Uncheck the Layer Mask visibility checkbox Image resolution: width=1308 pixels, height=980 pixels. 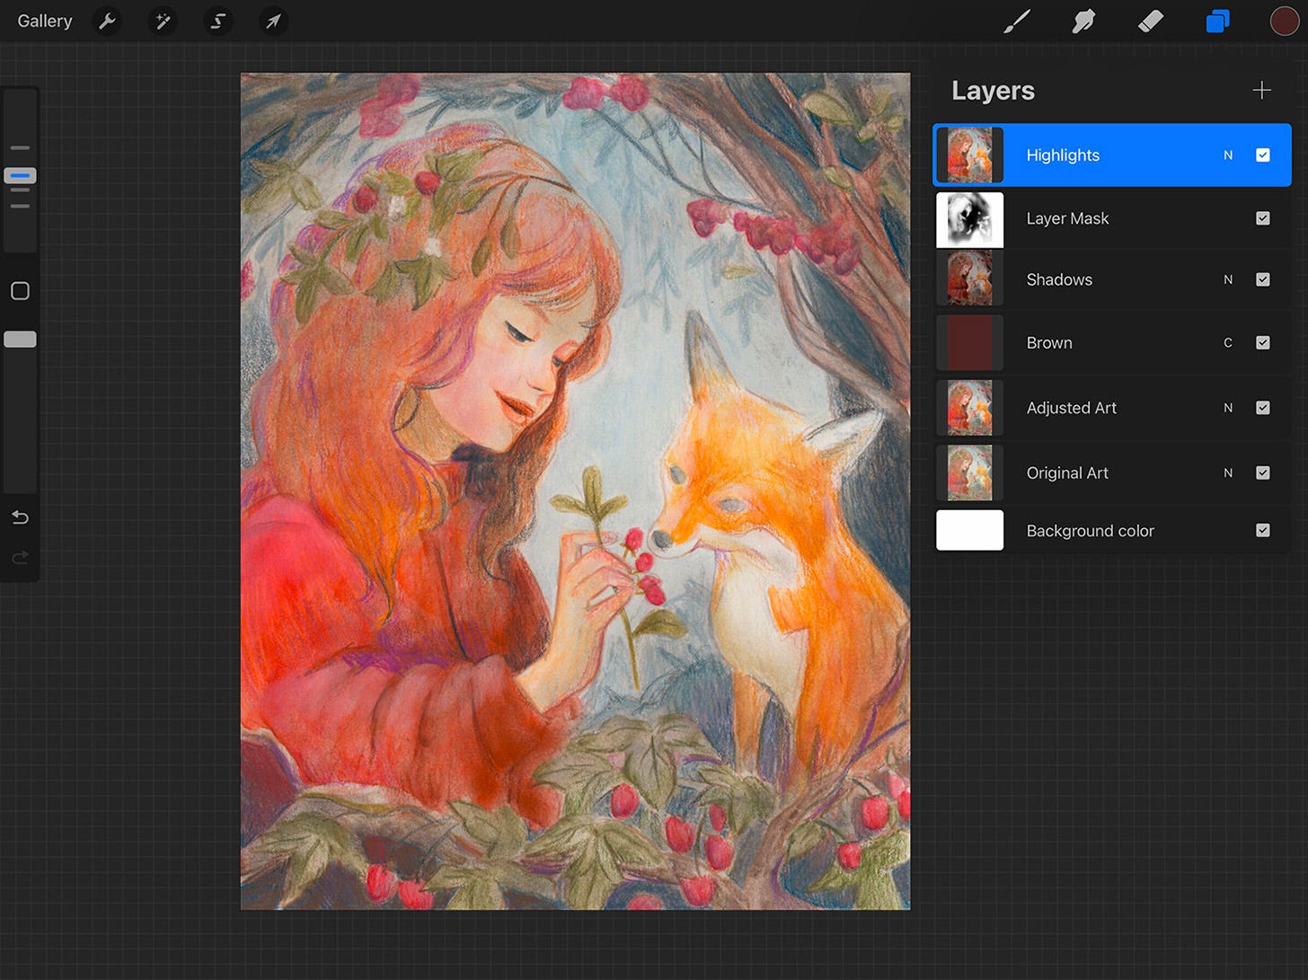[1263, 218]
